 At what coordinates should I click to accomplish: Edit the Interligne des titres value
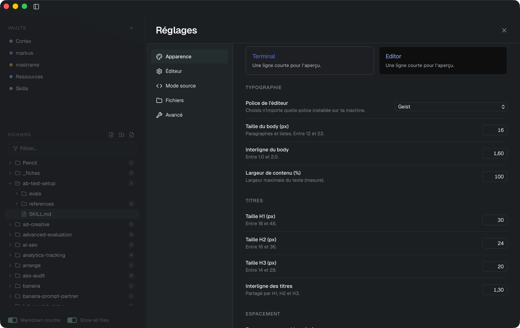point(495,290)
